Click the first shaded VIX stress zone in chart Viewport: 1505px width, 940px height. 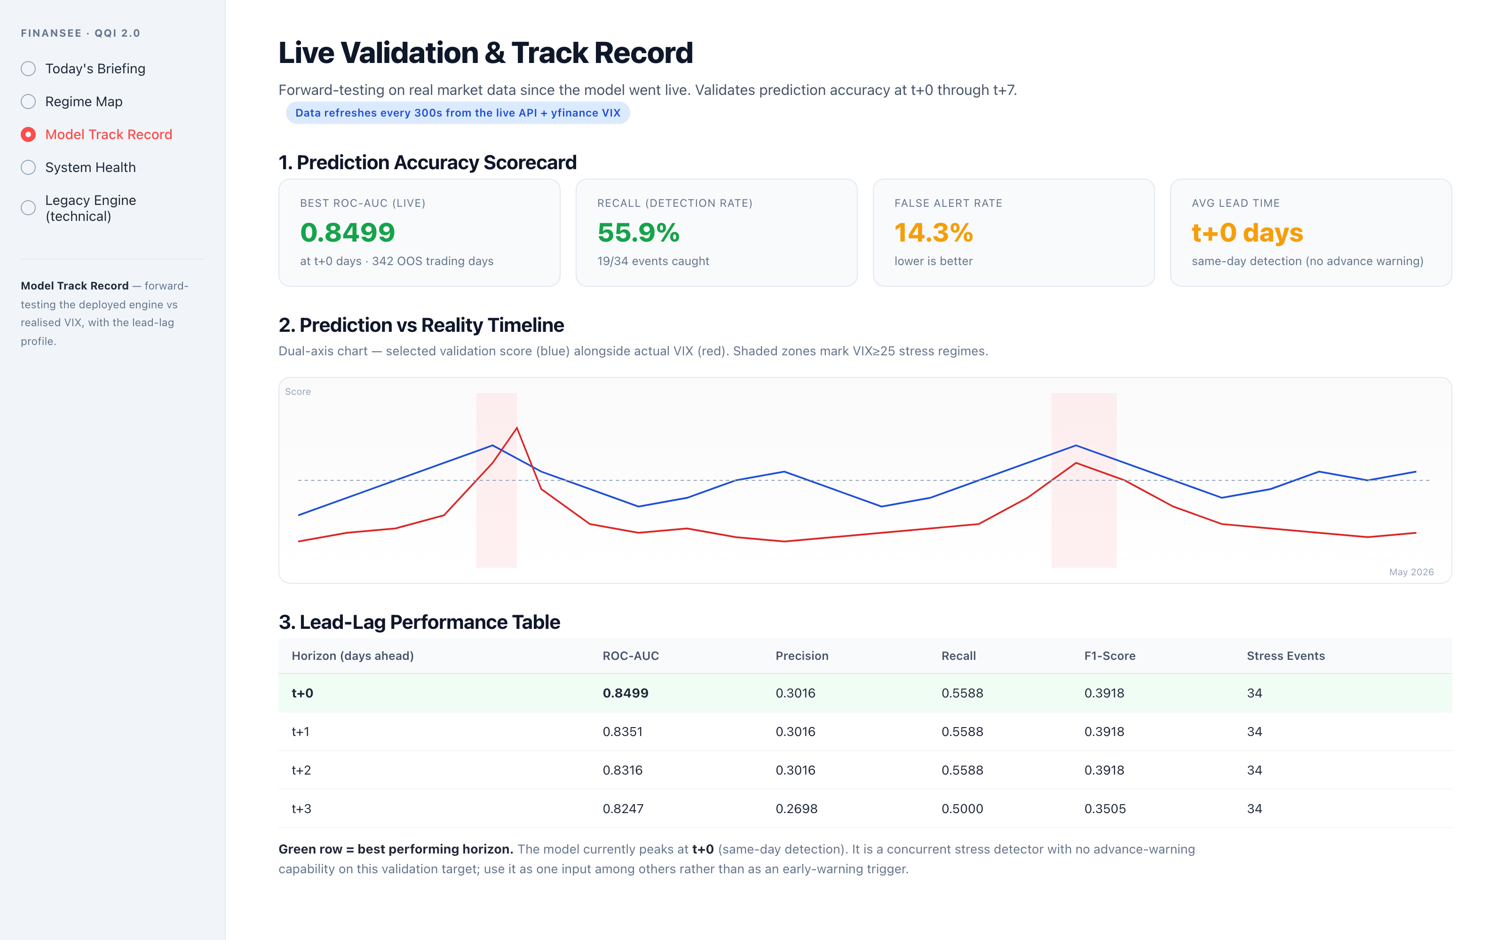point(496,480)
